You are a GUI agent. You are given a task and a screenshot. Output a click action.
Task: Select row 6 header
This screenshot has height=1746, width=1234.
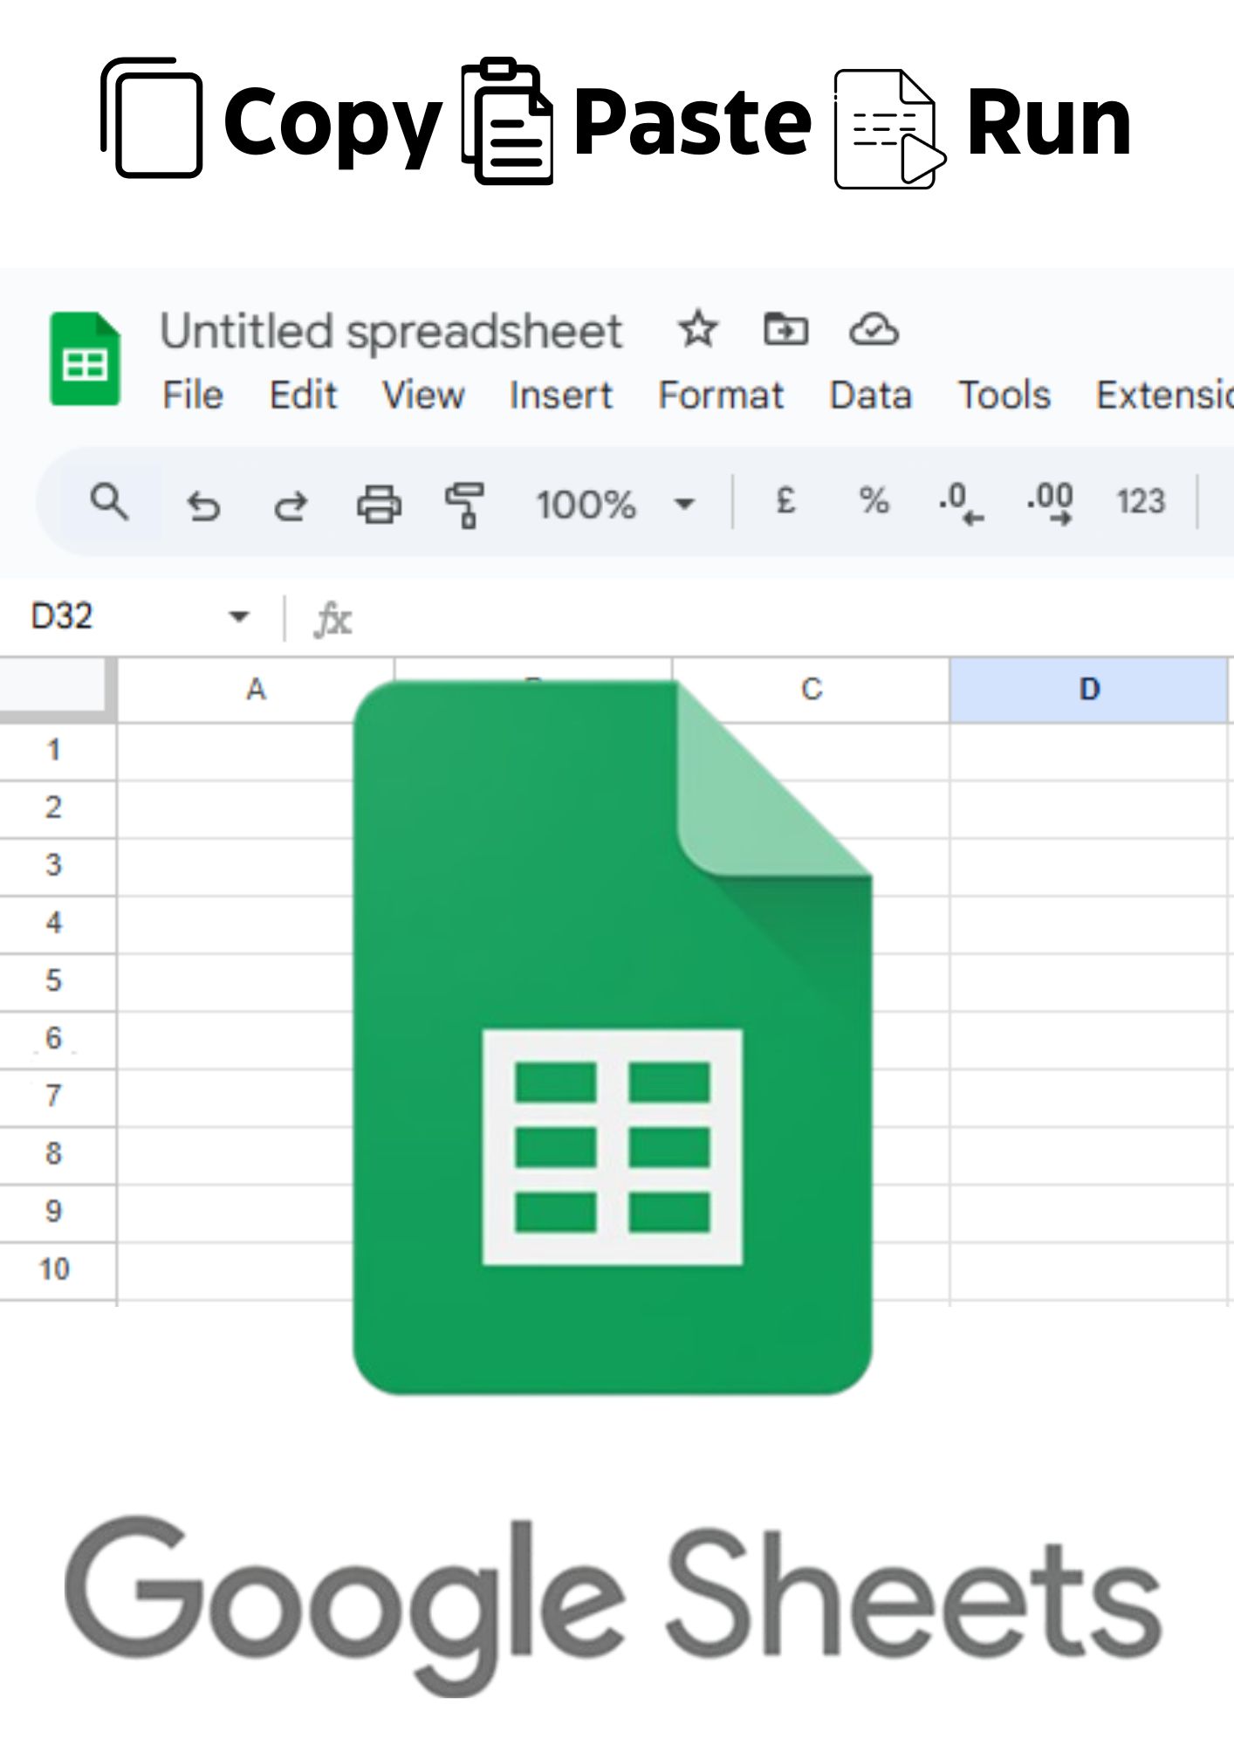point(58,1039)
